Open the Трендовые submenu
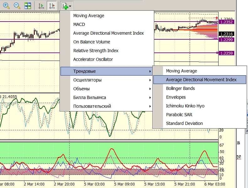 (106, 71)
